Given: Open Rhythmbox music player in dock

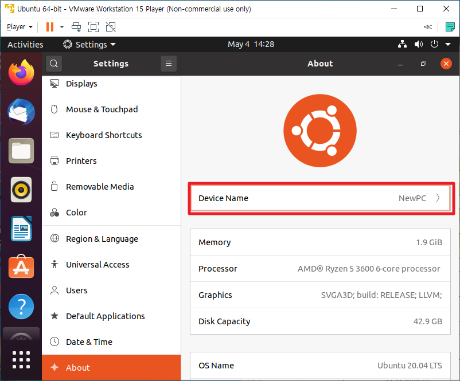Looking at the screenshot, I should 21,190.
